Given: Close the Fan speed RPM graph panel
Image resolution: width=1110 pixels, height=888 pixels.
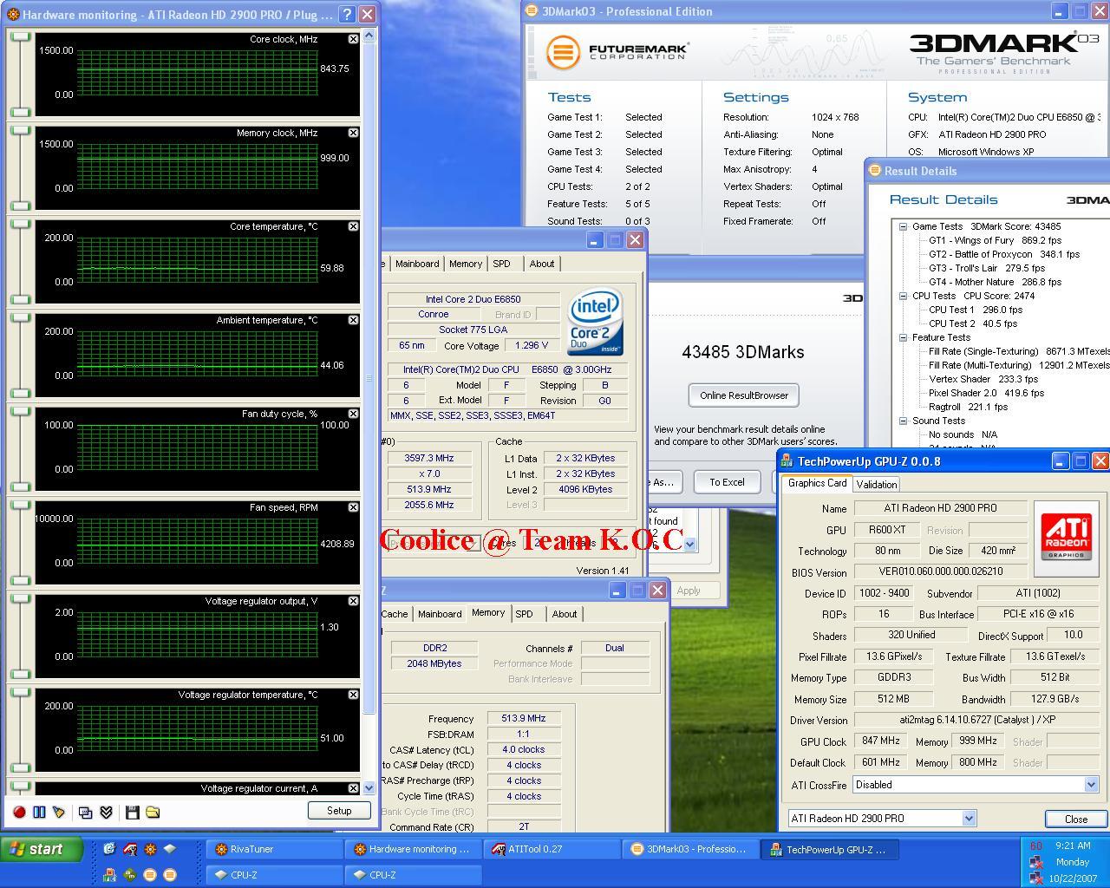Looking at the screenshot, I should [x=353, y=507].
